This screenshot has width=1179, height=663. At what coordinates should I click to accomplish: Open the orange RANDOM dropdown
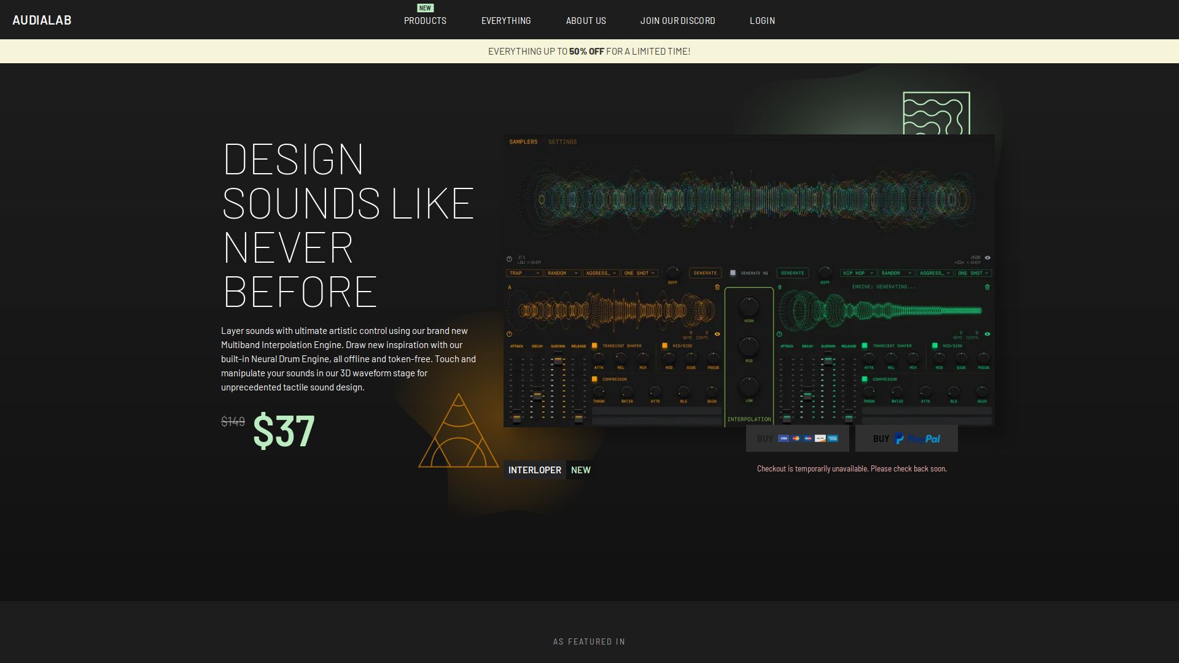(x=562, y=273)
